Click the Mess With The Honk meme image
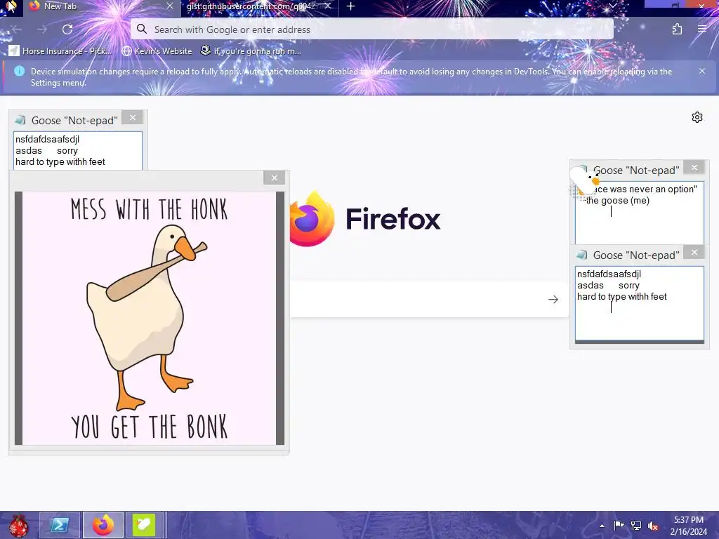Viewport: 719px width, 539px height. pos(150,318)
